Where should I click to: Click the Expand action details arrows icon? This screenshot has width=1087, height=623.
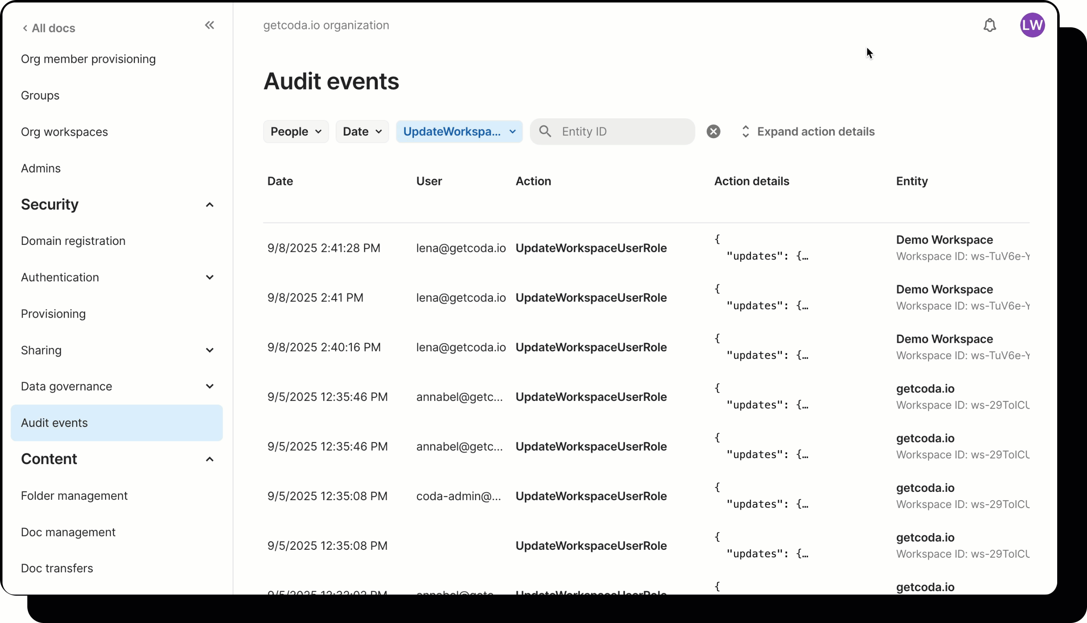(746, 132)
